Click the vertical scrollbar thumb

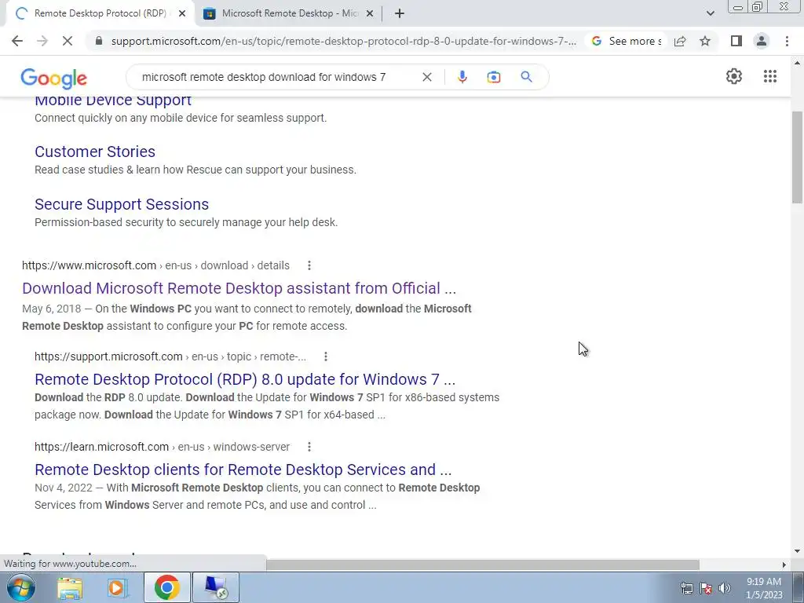[798, 157]
